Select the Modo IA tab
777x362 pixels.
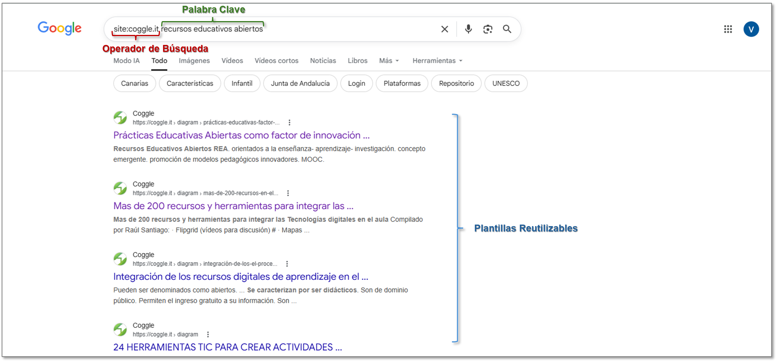pyautogui.click(x=126, y=61)
